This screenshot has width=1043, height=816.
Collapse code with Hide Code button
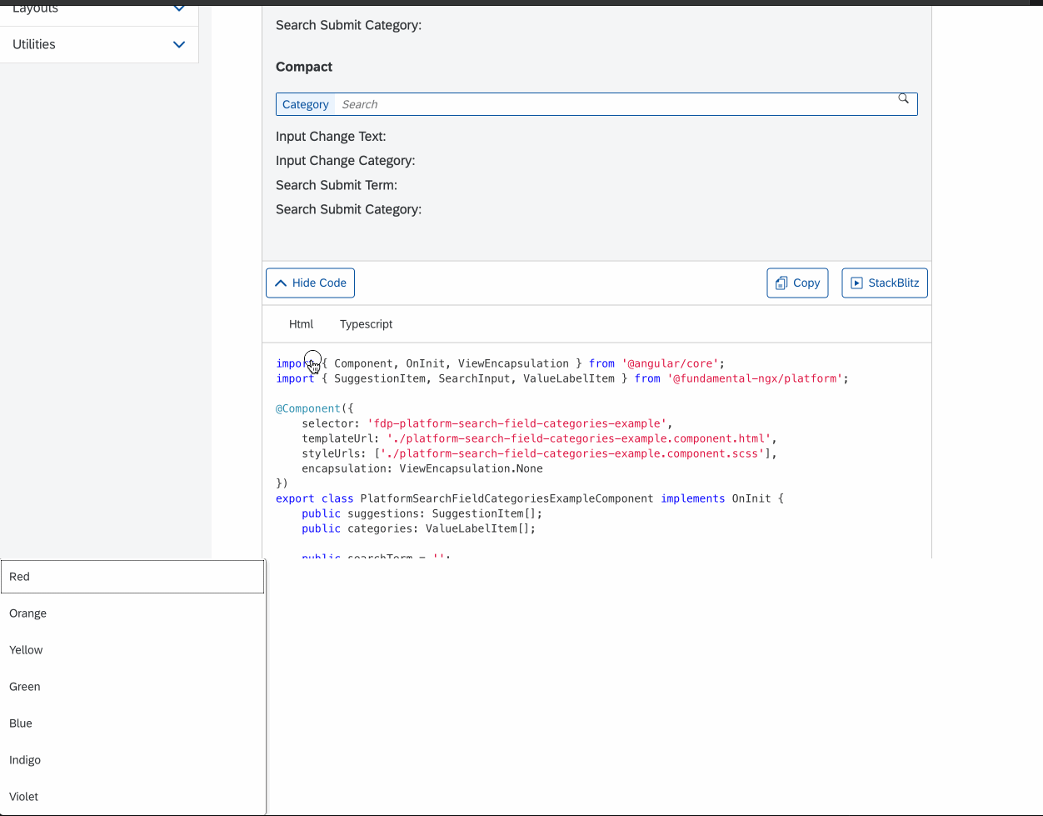[310, 283]
